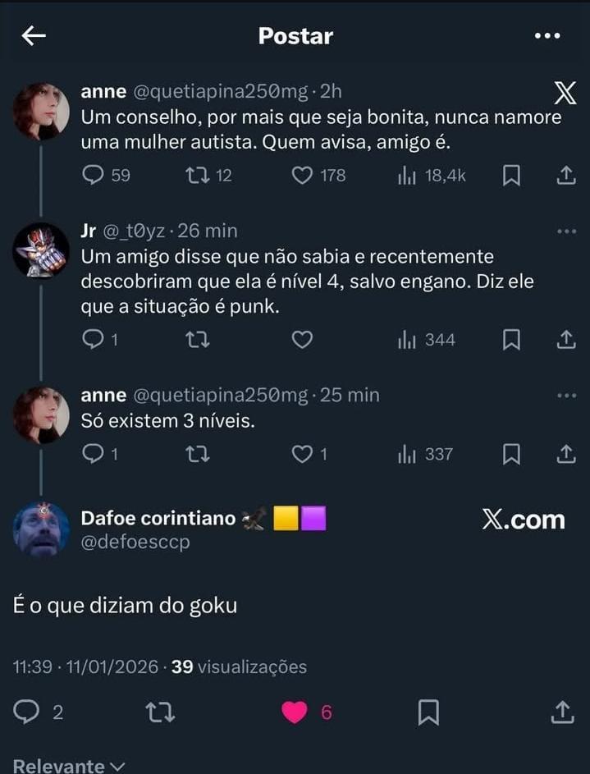
Task: Bookmark anne's first post
Action: [x=511, y=175]
